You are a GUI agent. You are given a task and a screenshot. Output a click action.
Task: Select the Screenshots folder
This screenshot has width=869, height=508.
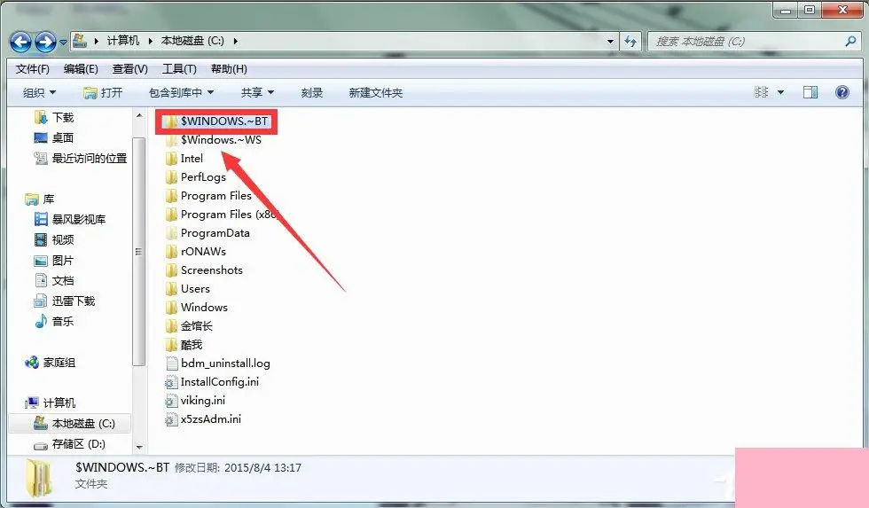tap(204, 270)
